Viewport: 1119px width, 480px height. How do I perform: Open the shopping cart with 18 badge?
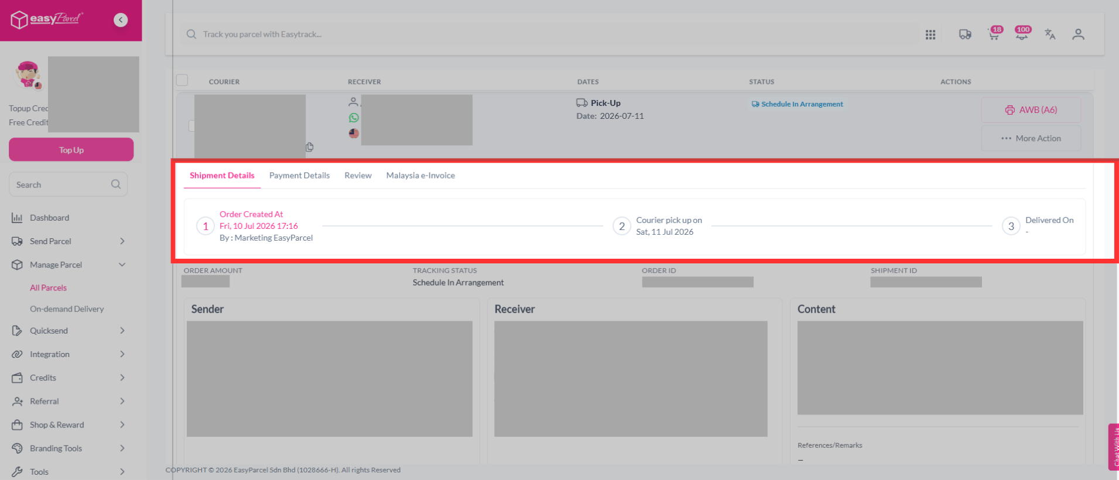pos(994,34)
